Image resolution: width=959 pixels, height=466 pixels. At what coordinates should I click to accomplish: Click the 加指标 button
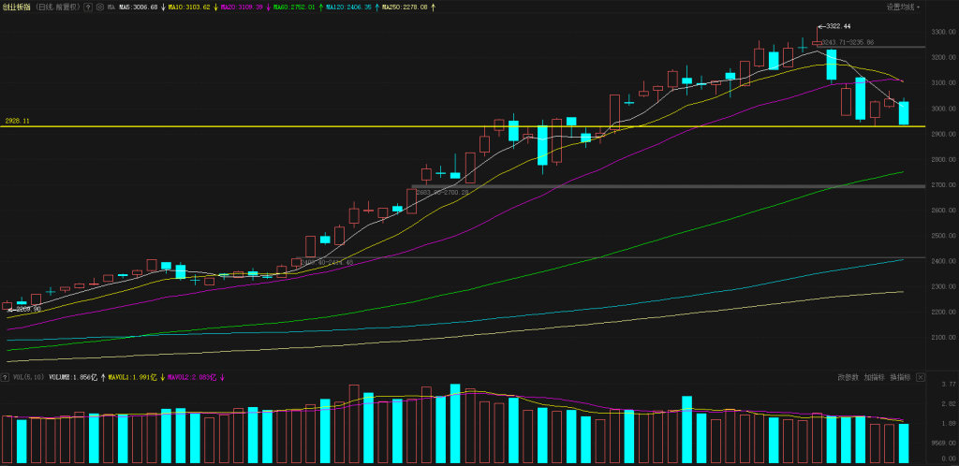point(874,378)
